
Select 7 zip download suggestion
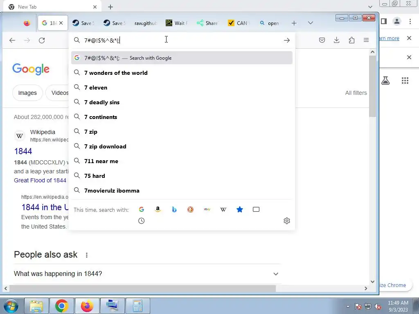(x=182, y=146)
